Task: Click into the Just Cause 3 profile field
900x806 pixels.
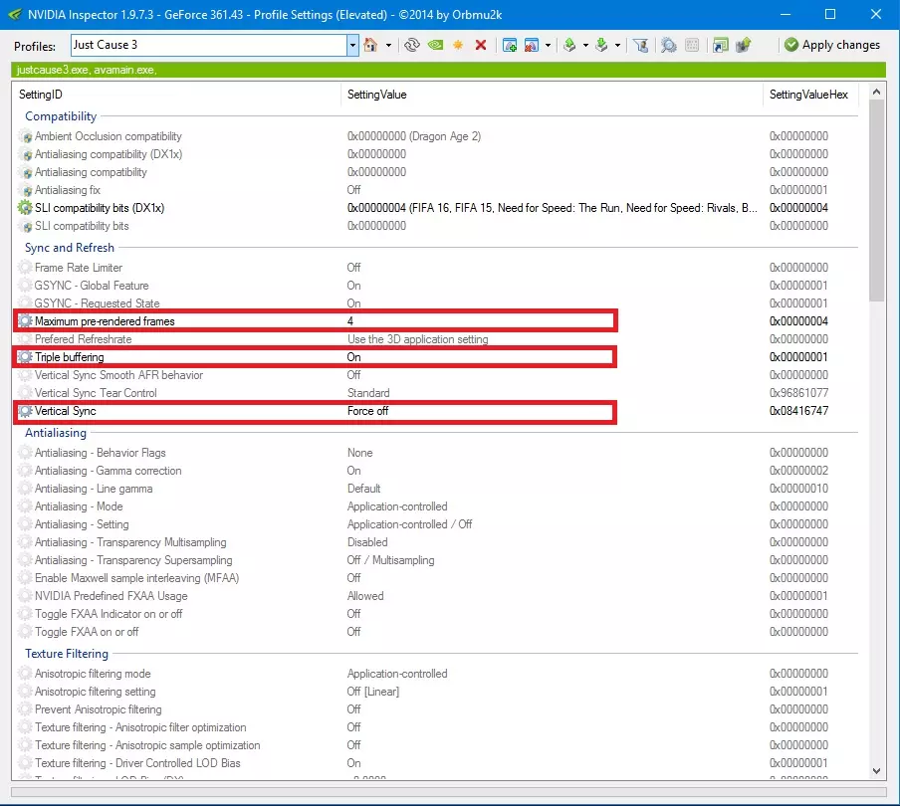Action: pyautogui.click(x=209, y=45)
